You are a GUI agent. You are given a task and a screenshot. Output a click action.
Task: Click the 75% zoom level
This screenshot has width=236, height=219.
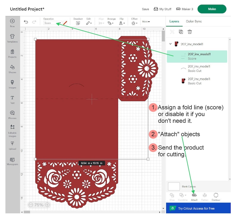click(x=39, y=205)
